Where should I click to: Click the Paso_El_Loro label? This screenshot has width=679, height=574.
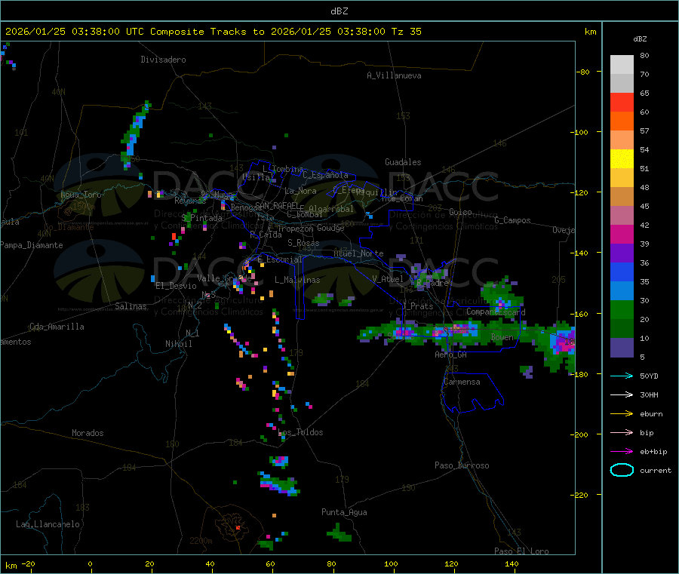pyautogui.click(x=521, y=551)
